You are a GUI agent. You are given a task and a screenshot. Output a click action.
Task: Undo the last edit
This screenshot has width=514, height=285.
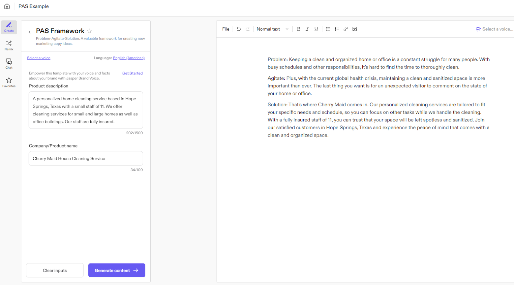239,29
